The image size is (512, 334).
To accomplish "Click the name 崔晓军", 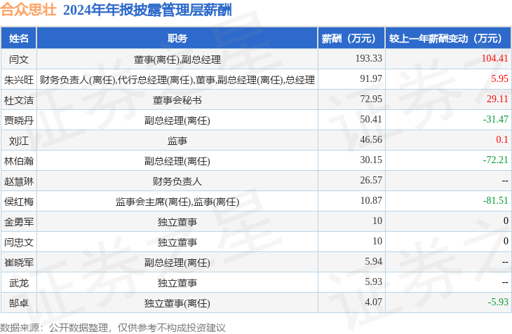I will click(x=19, y=263).
